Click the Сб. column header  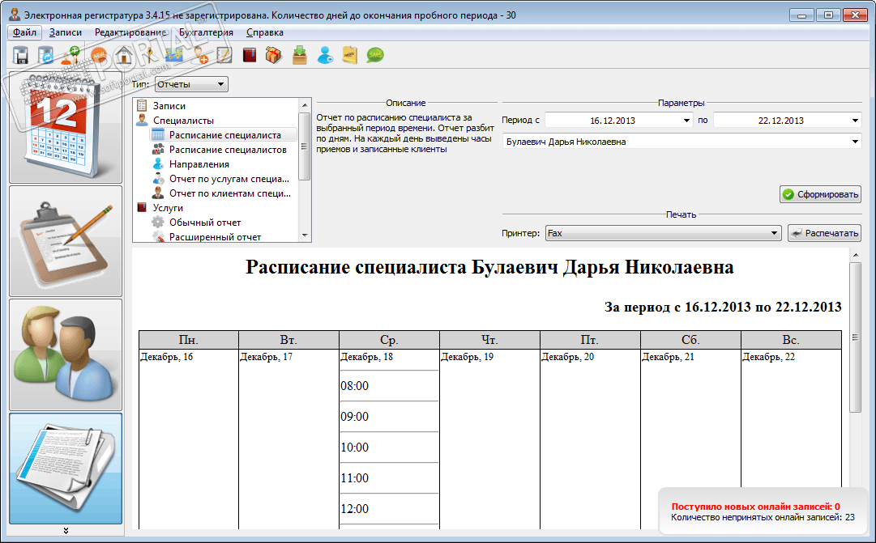coord(690,340)
